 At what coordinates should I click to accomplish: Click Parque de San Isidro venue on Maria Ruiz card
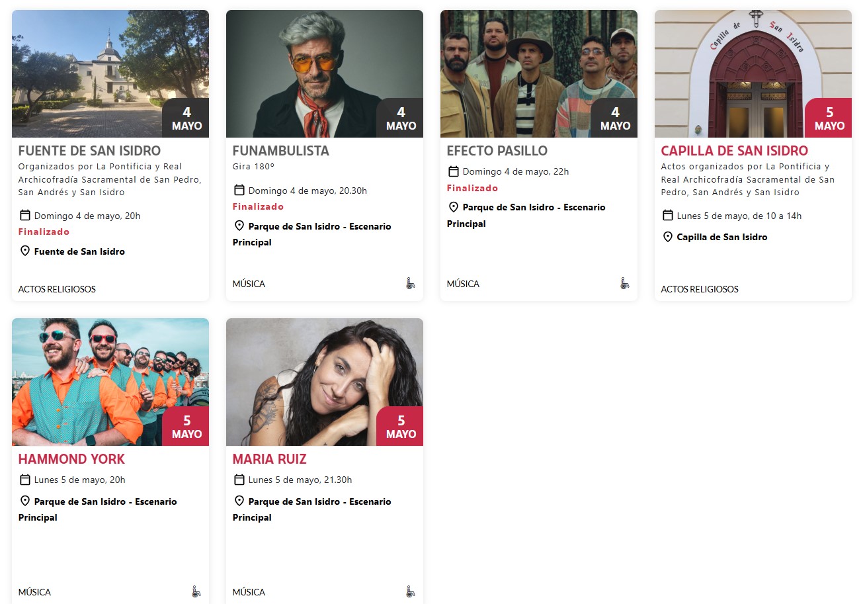(312, 509)
